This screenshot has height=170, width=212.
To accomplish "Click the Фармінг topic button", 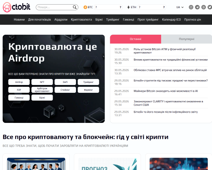I will [x=88, y=90].
